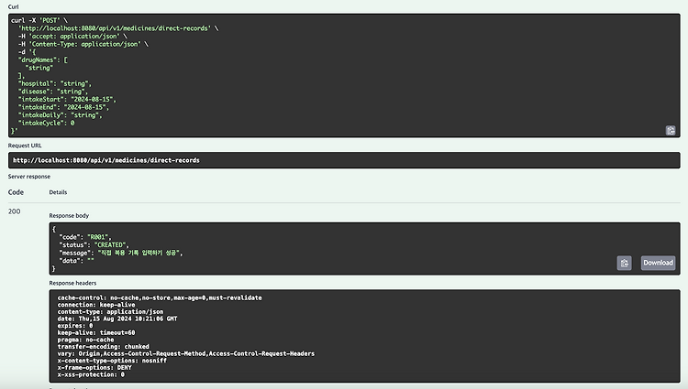
Task: Click the URL line in the curl command
Action: 118,28
